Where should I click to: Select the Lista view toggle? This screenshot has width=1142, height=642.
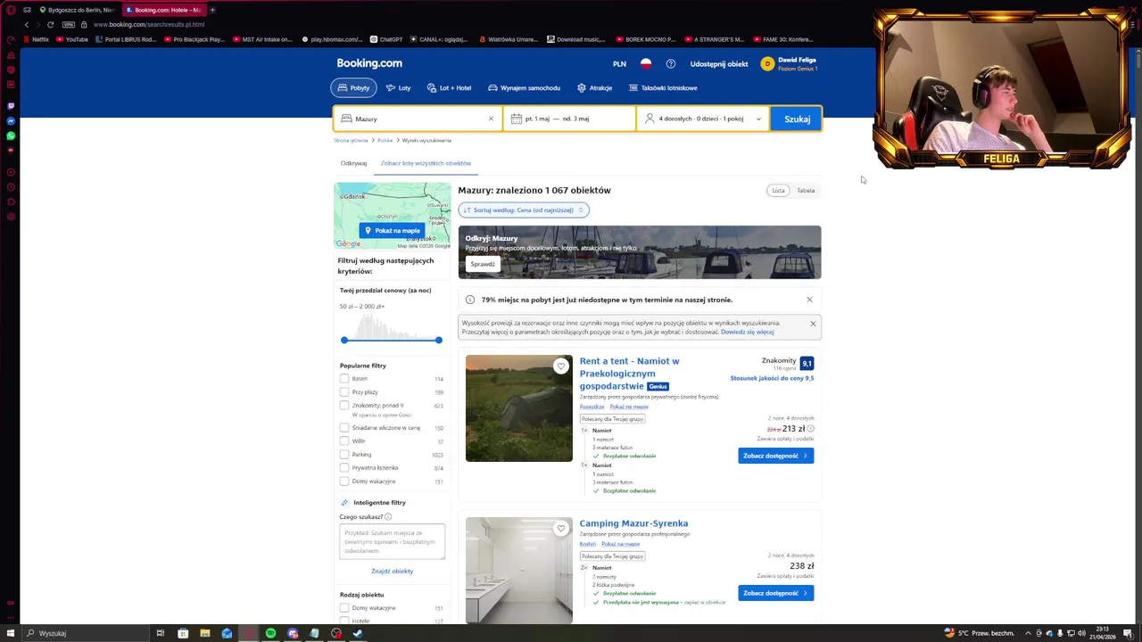779,190
